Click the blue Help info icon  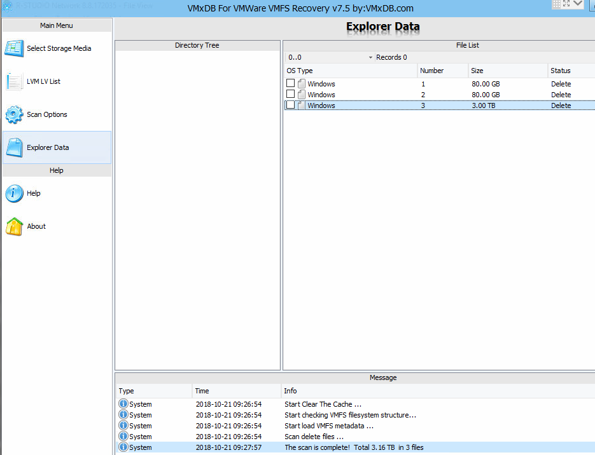[14, 193]
